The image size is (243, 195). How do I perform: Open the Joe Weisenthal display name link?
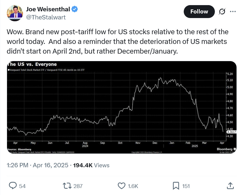[48, 9]
